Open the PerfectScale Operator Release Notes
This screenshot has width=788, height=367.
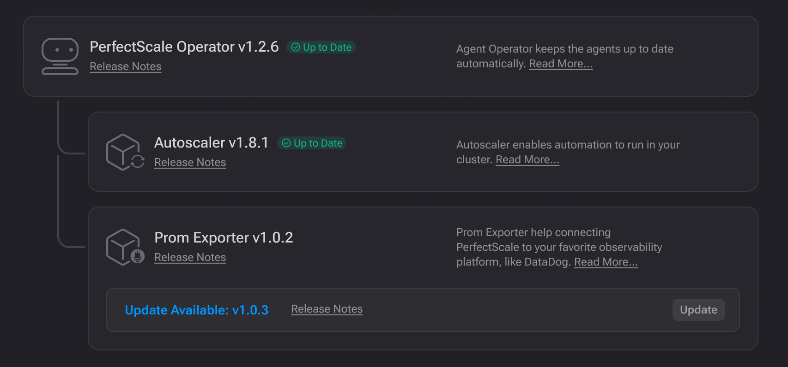126,66
